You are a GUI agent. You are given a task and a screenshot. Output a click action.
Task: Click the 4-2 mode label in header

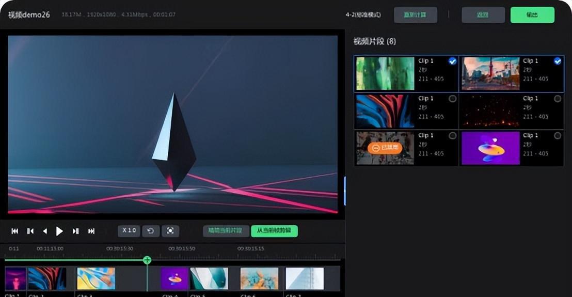coord(363,15)
